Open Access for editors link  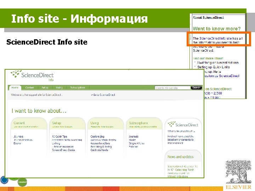pyautogui.click(x=100, y=143)
